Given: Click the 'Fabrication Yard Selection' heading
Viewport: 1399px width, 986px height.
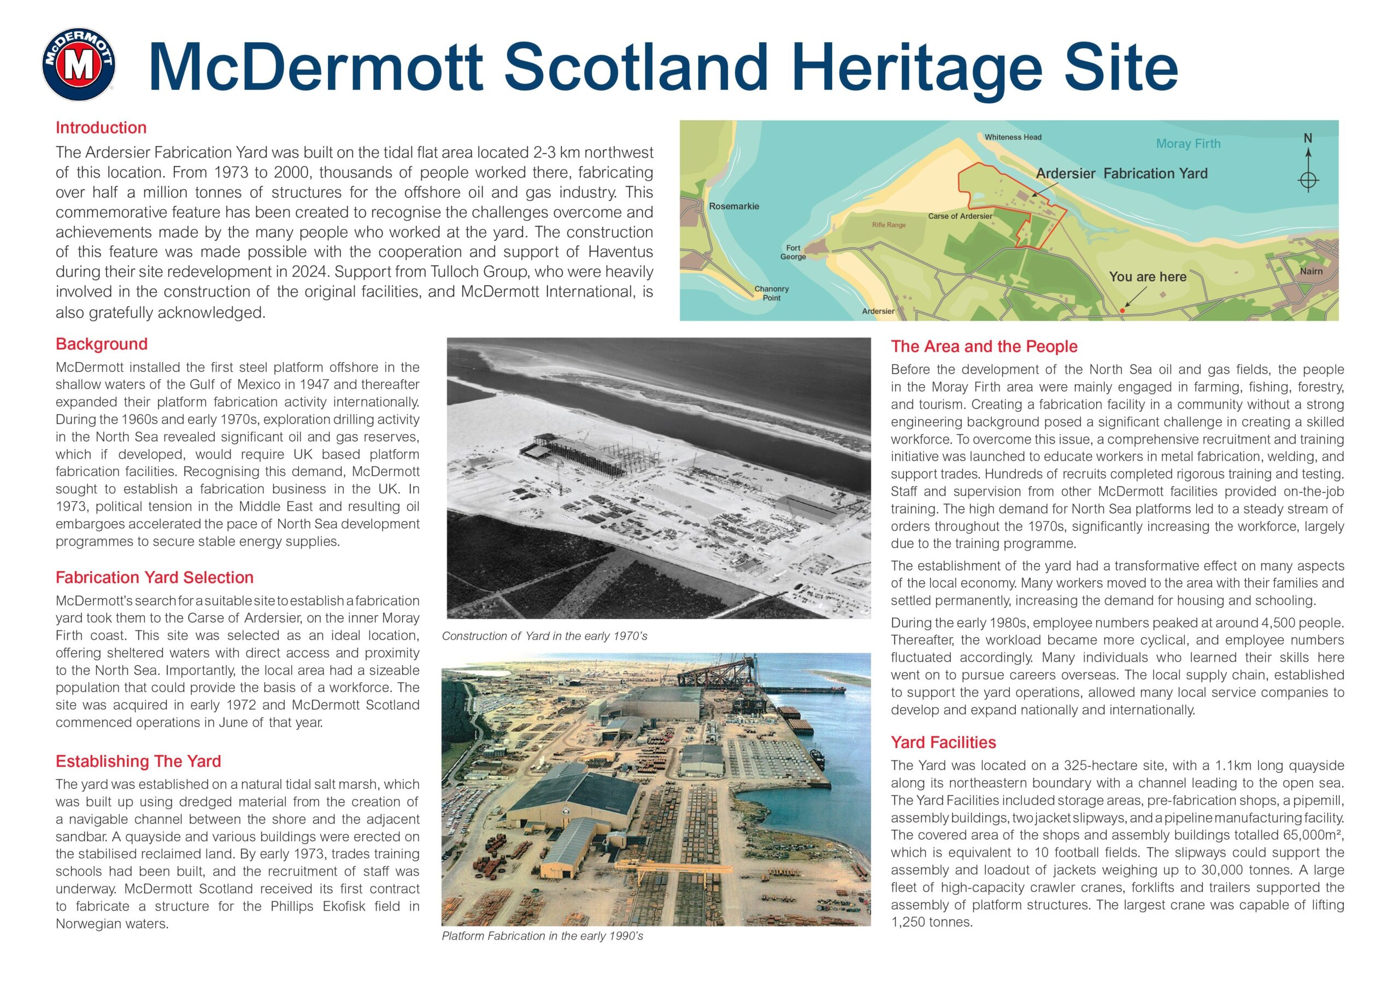Looking at the screenshot, I should pyautogui.click(x=155, y=577).
